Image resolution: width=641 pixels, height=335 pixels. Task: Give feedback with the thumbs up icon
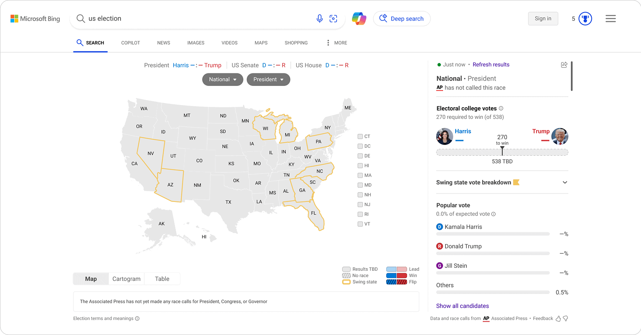558,318
